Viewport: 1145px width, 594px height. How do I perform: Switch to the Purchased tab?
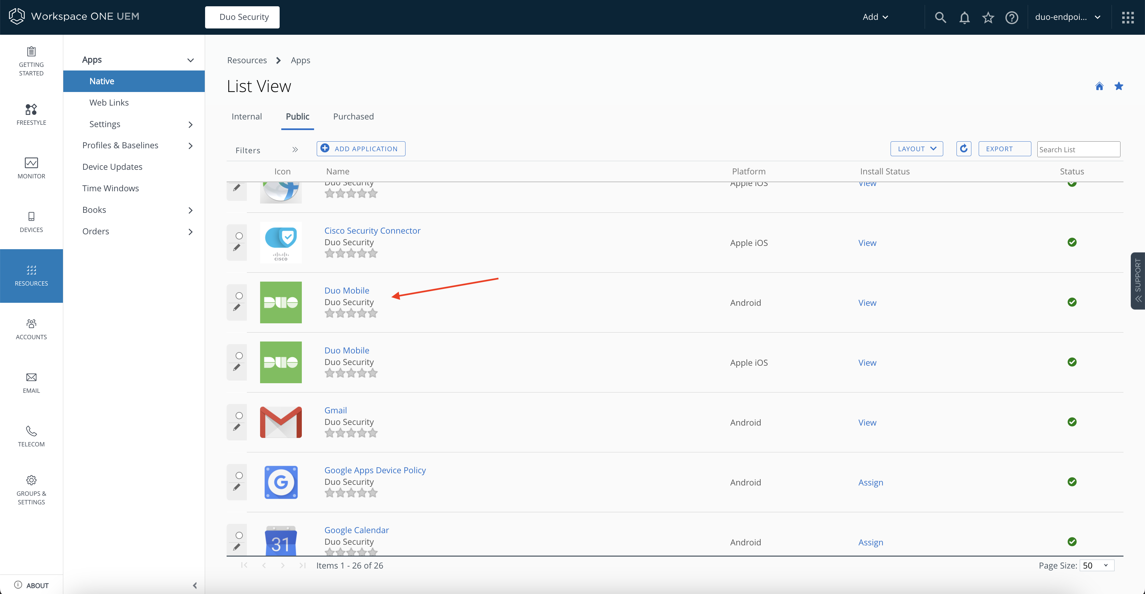point(353,116)
